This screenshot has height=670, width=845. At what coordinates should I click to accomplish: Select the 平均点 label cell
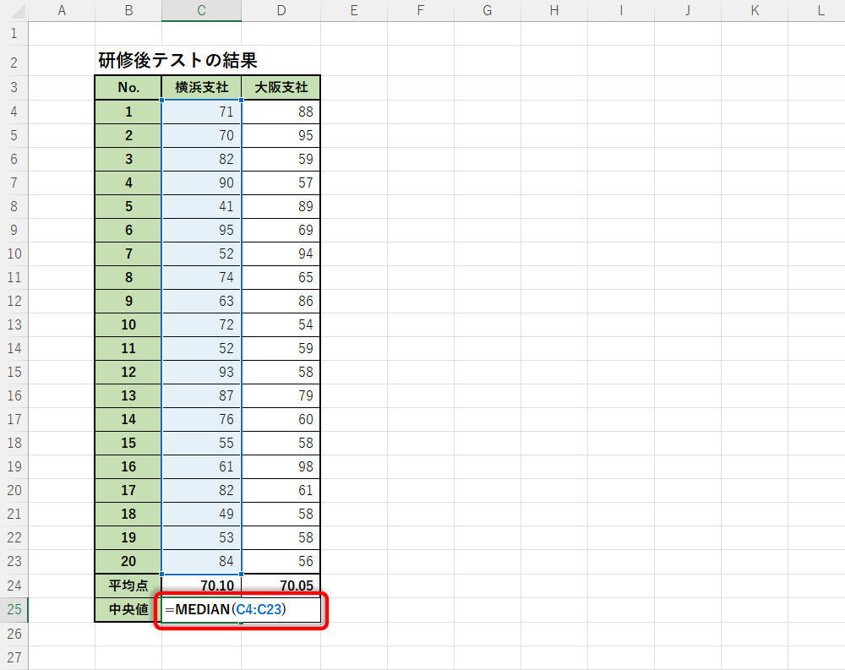(x=128, y=586)
